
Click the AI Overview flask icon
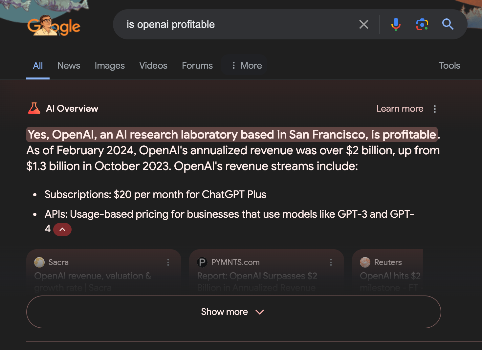coord(34,108)
